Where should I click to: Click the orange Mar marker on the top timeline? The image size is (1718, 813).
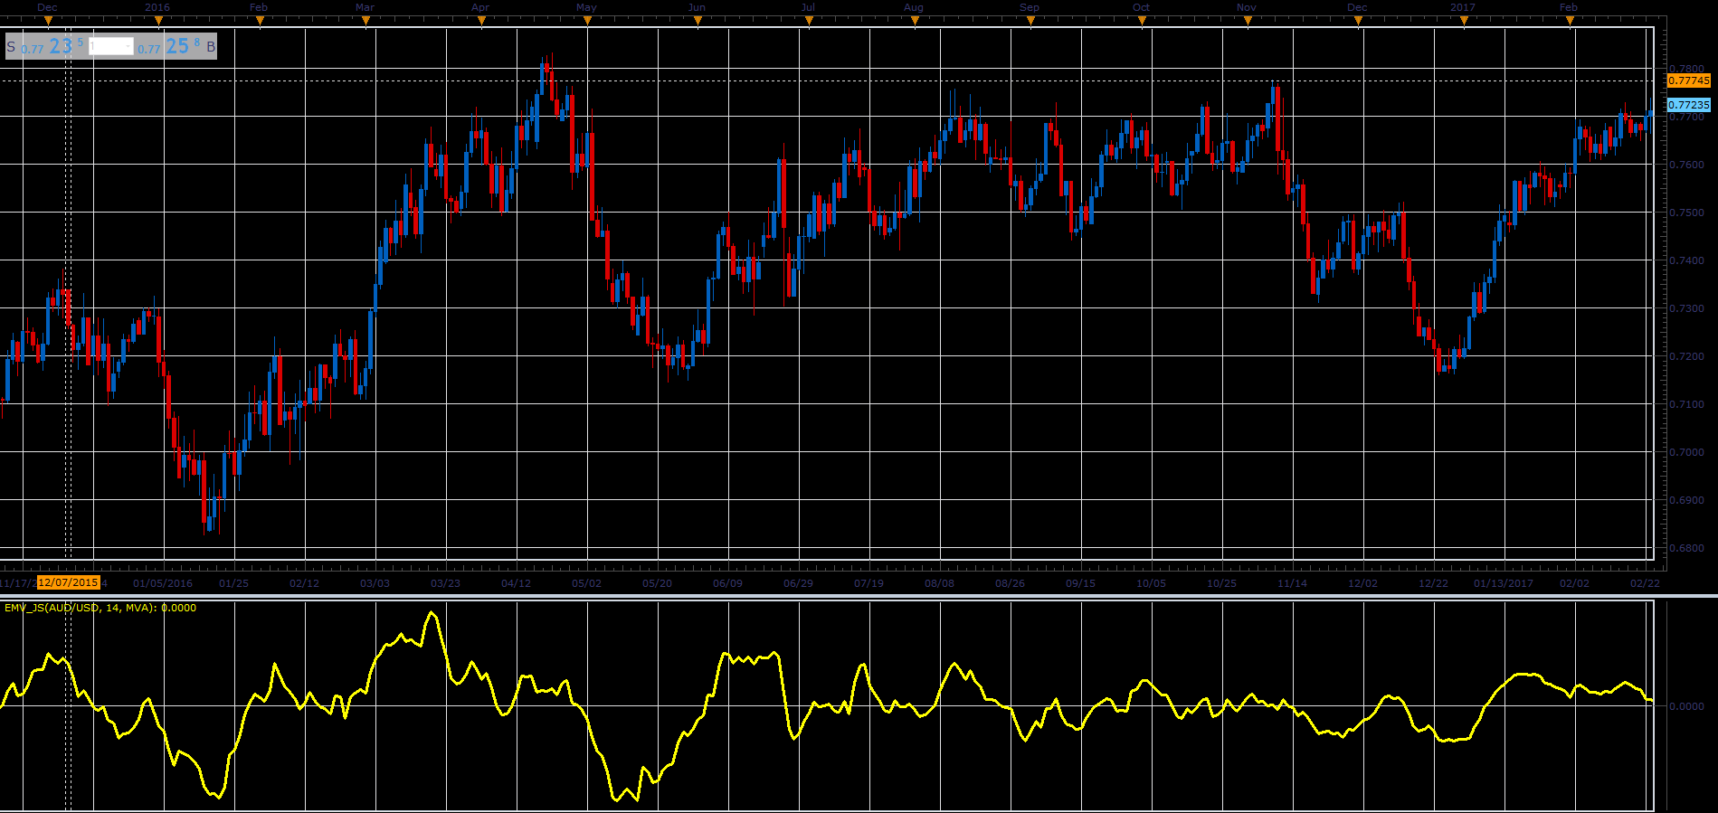pos(366,21)
